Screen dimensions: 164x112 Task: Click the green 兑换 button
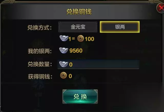(80, 97)
